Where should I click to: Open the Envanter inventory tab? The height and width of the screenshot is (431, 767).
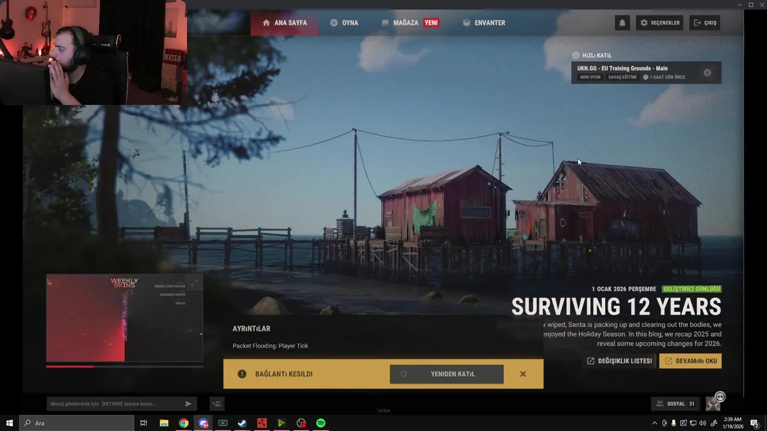pyautogui.click(x=484, y=23)
